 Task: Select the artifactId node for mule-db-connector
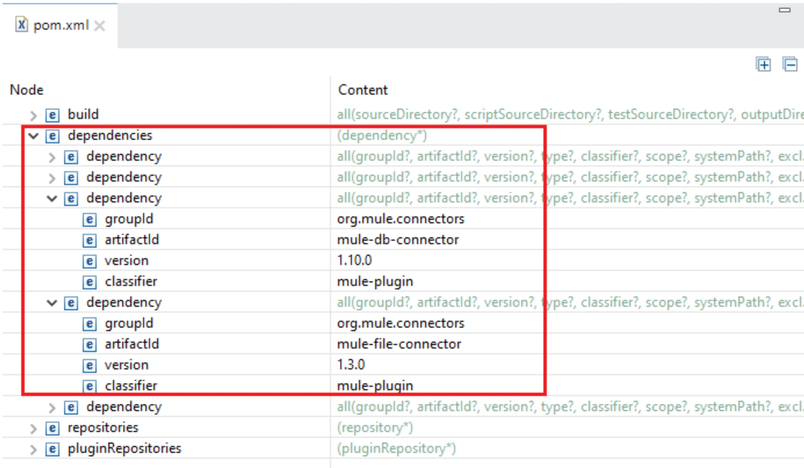click(132, 240)
